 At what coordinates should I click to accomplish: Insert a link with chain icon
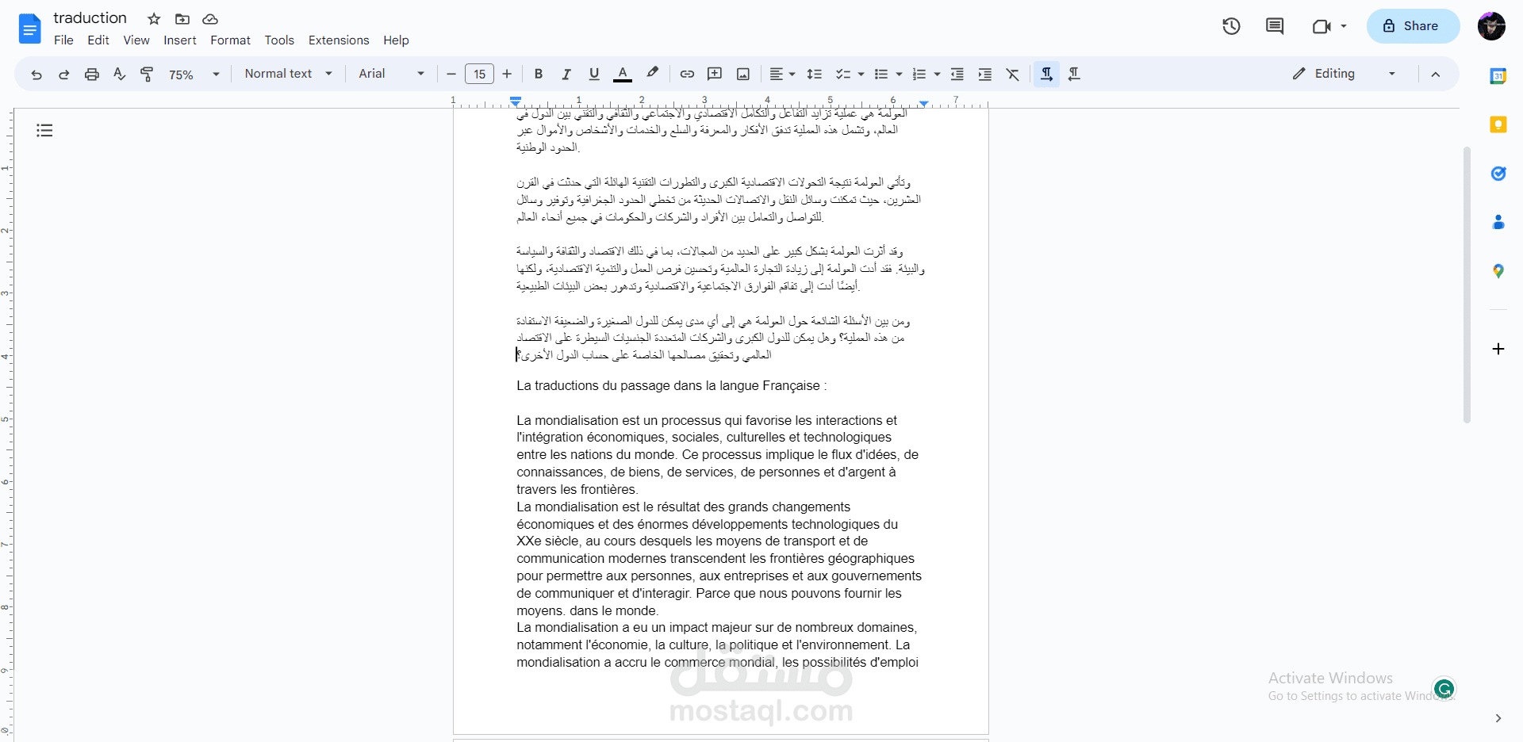pos(687,74)
